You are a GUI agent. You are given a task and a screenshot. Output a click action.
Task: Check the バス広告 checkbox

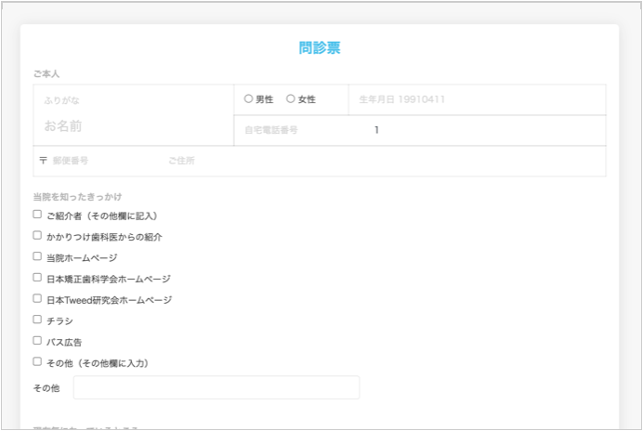(37, 341)
